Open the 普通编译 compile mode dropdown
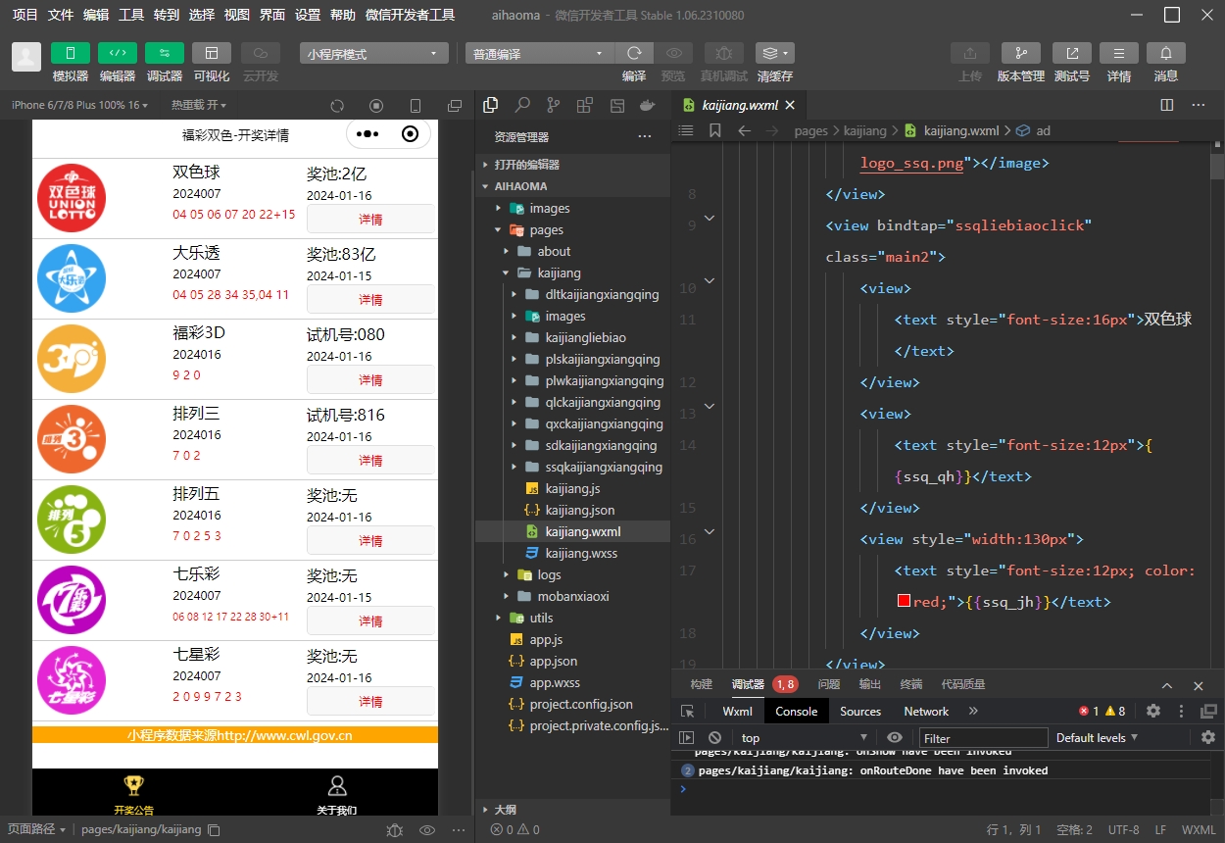The width and height of the screenshot is (1225, 843). tap(539, 54)
